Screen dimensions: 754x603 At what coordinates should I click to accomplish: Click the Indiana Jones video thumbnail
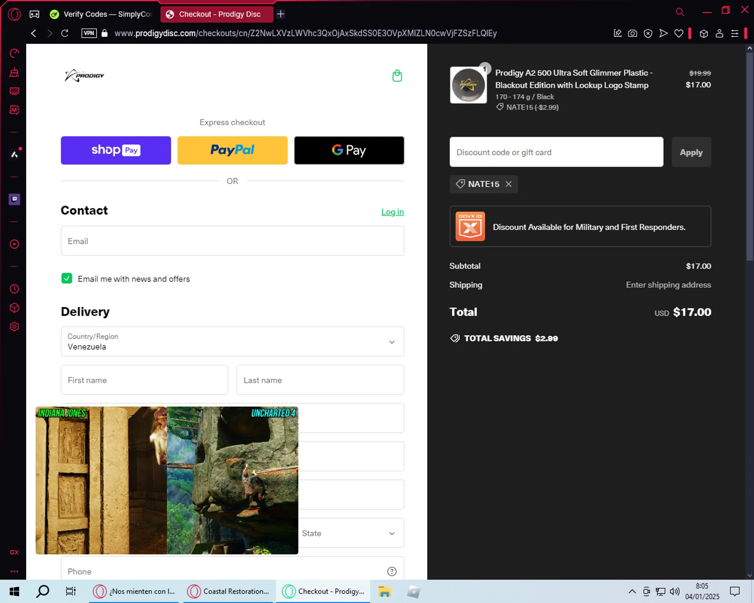click(x=101, y=480)
